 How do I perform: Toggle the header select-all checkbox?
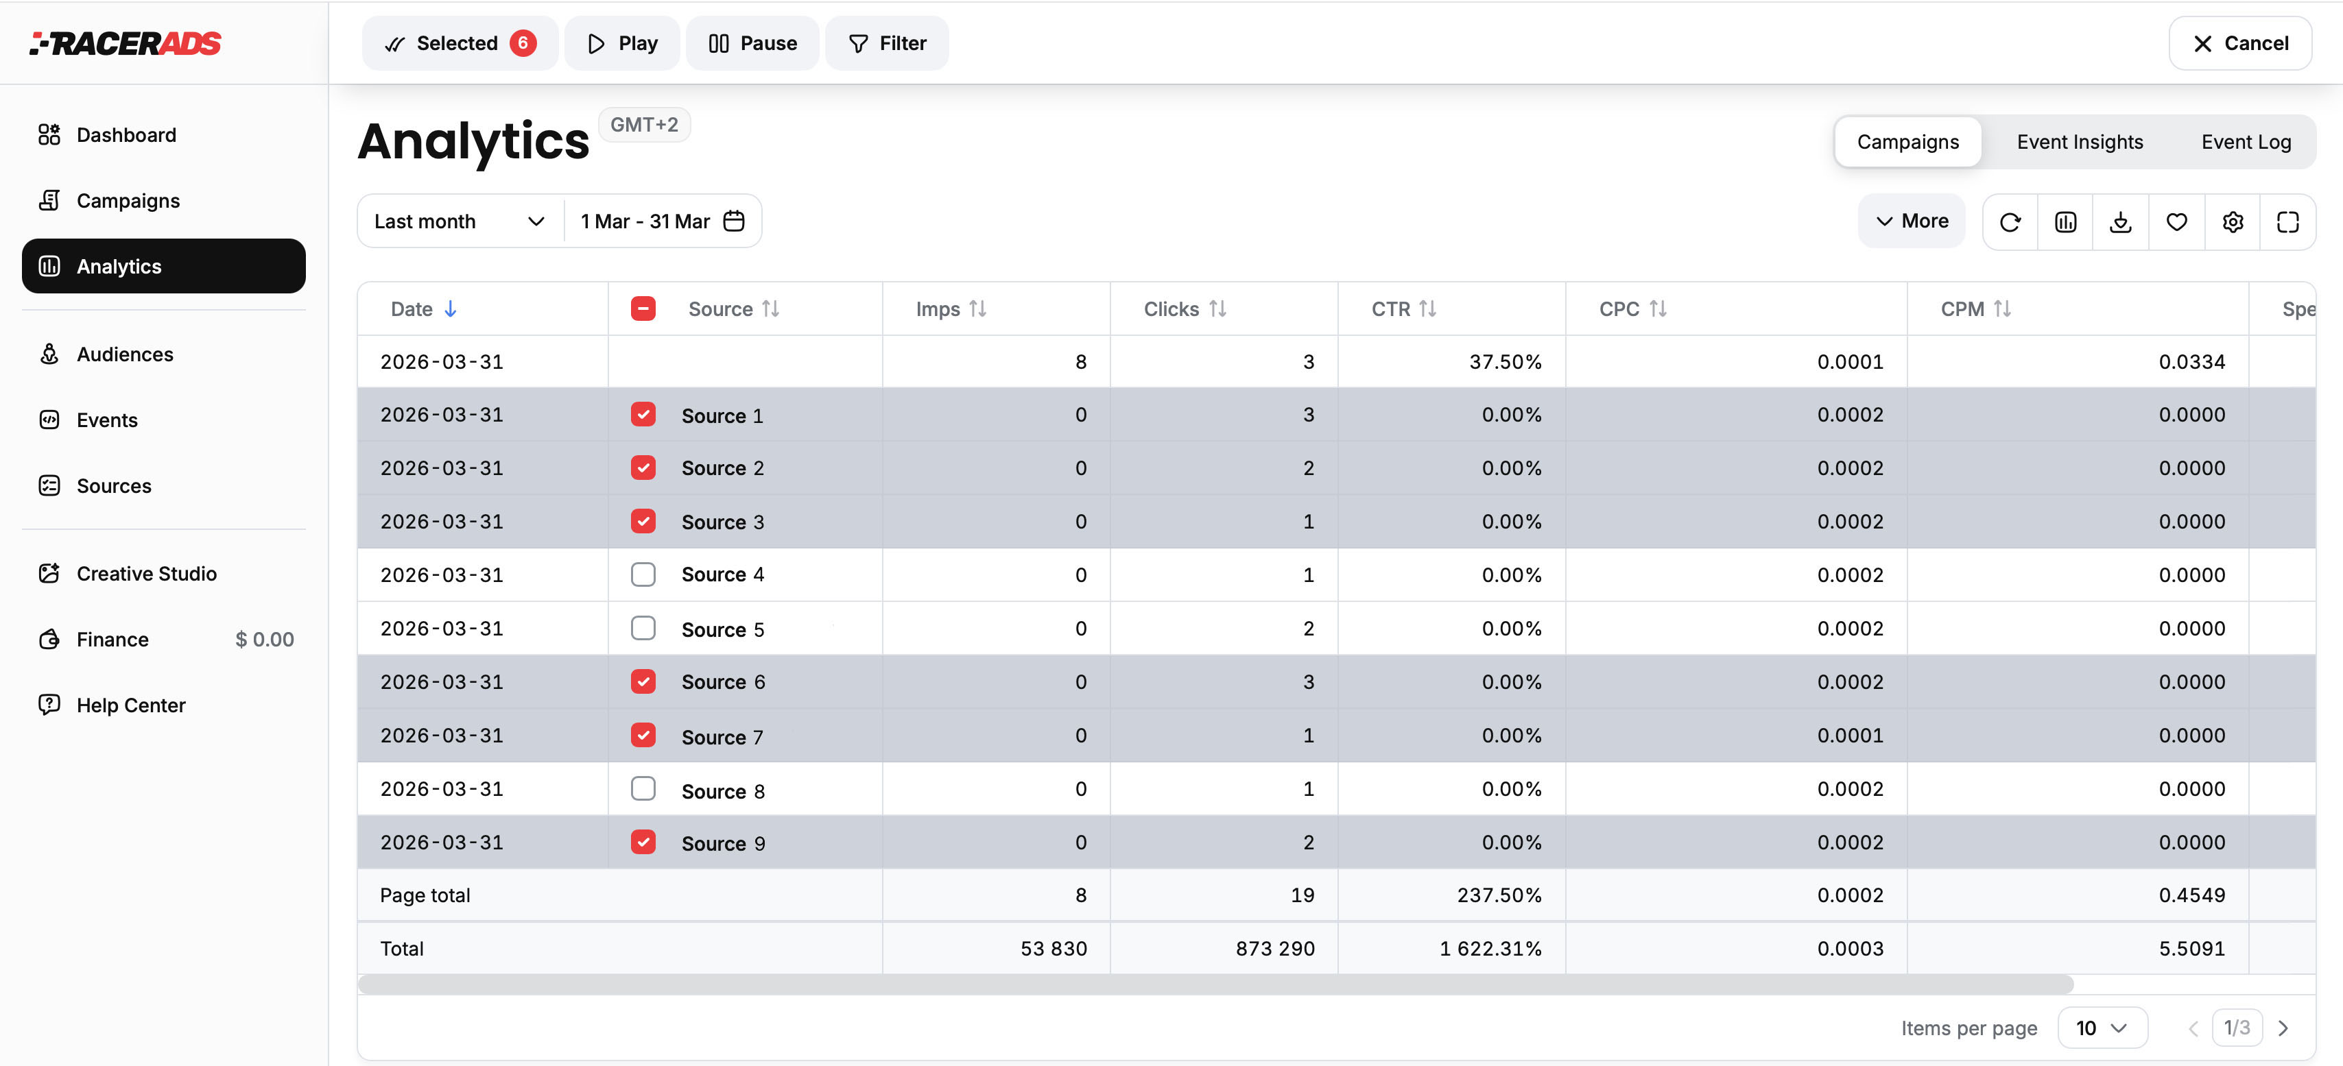[643, 309]
